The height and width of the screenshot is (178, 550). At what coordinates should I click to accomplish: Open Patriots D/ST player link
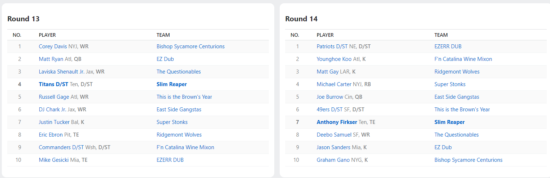click(332, 46)
